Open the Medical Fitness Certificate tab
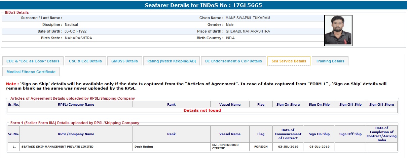Screen dimensions: 408x158 (x=31, y=72)
